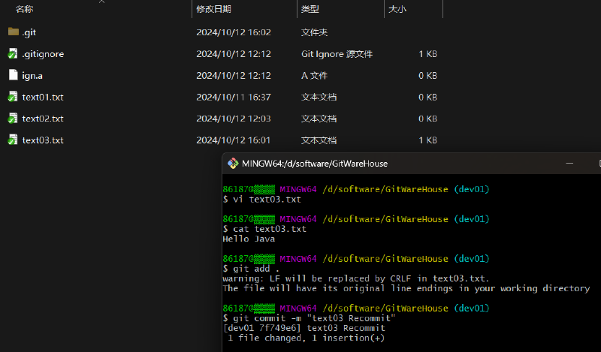Select the .git folder icon
The height and width of the screenshot is (352, 601).
pyautogui.click(x=14, y=32)
